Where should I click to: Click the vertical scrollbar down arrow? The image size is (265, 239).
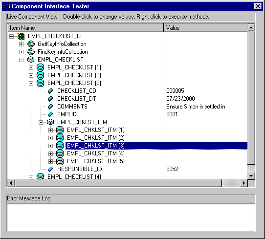click(251, 176)
